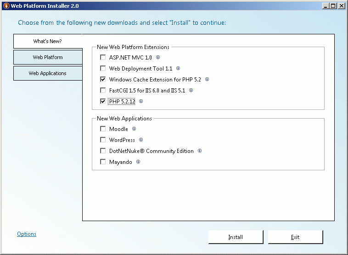
Task: Open info icon next to PHP 5.2.12
Action: click(141, 101)
